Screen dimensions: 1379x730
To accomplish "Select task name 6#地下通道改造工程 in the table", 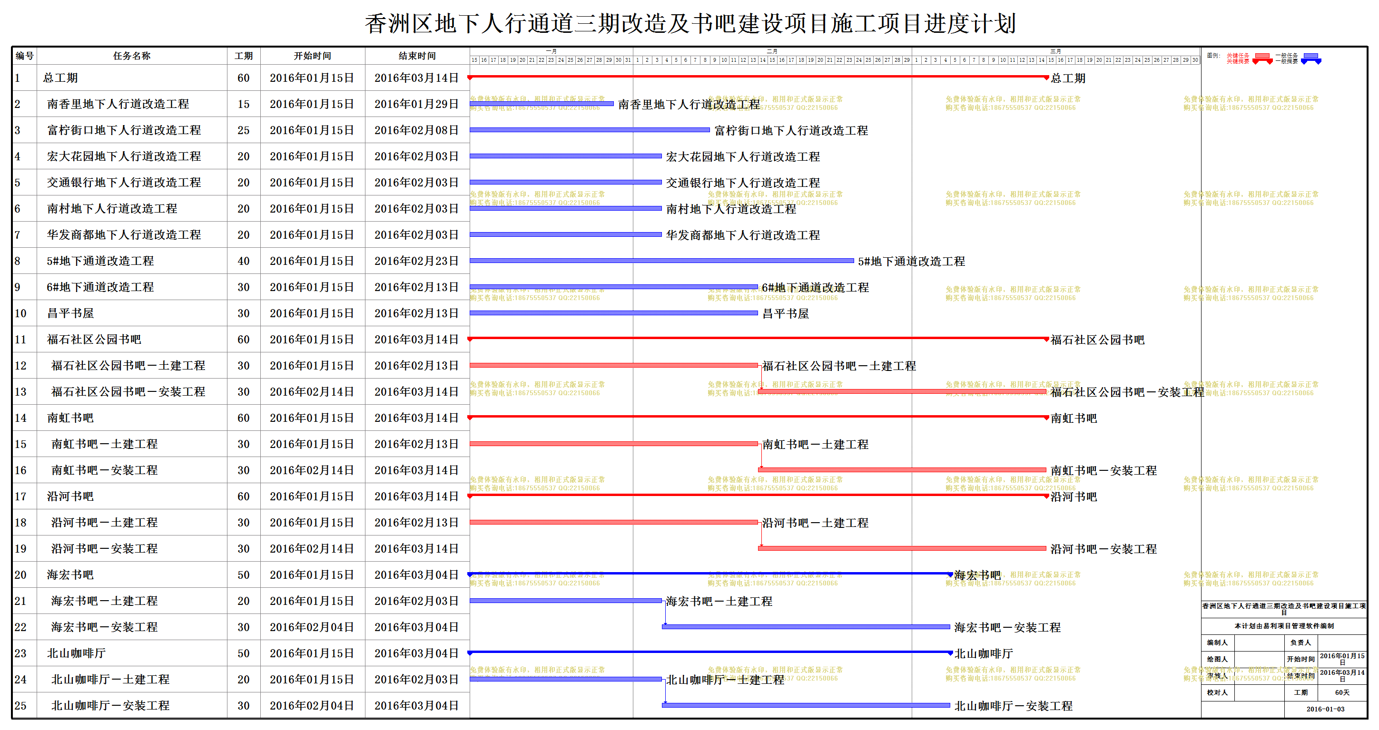I will point(100,287).
